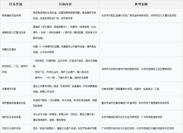Select the 历史文化保护传承 cell
Screen dimensions: 183x133
click(x=16, y=128)
